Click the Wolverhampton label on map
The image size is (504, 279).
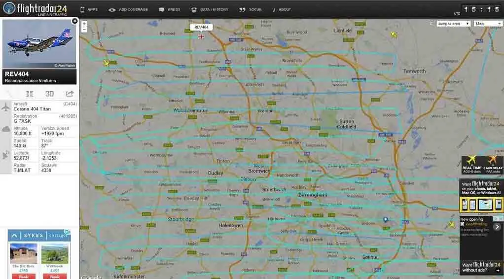coord(191,110)
